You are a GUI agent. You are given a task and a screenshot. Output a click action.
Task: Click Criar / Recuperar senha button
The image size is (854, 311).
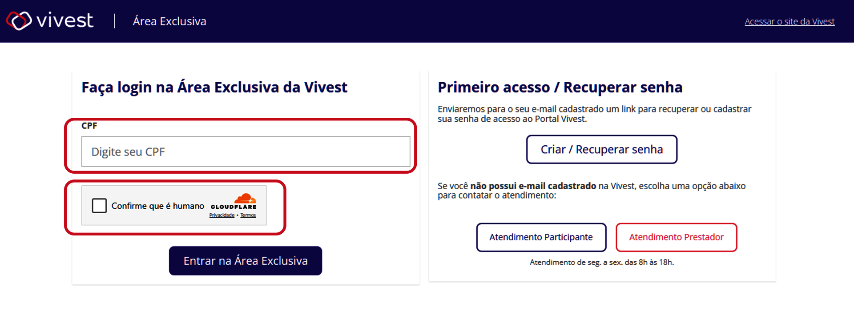[x=602, y=149]
